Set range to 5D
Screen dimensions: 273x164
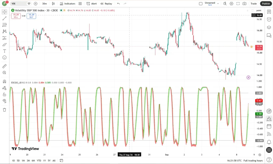click(x=18, y=161)
